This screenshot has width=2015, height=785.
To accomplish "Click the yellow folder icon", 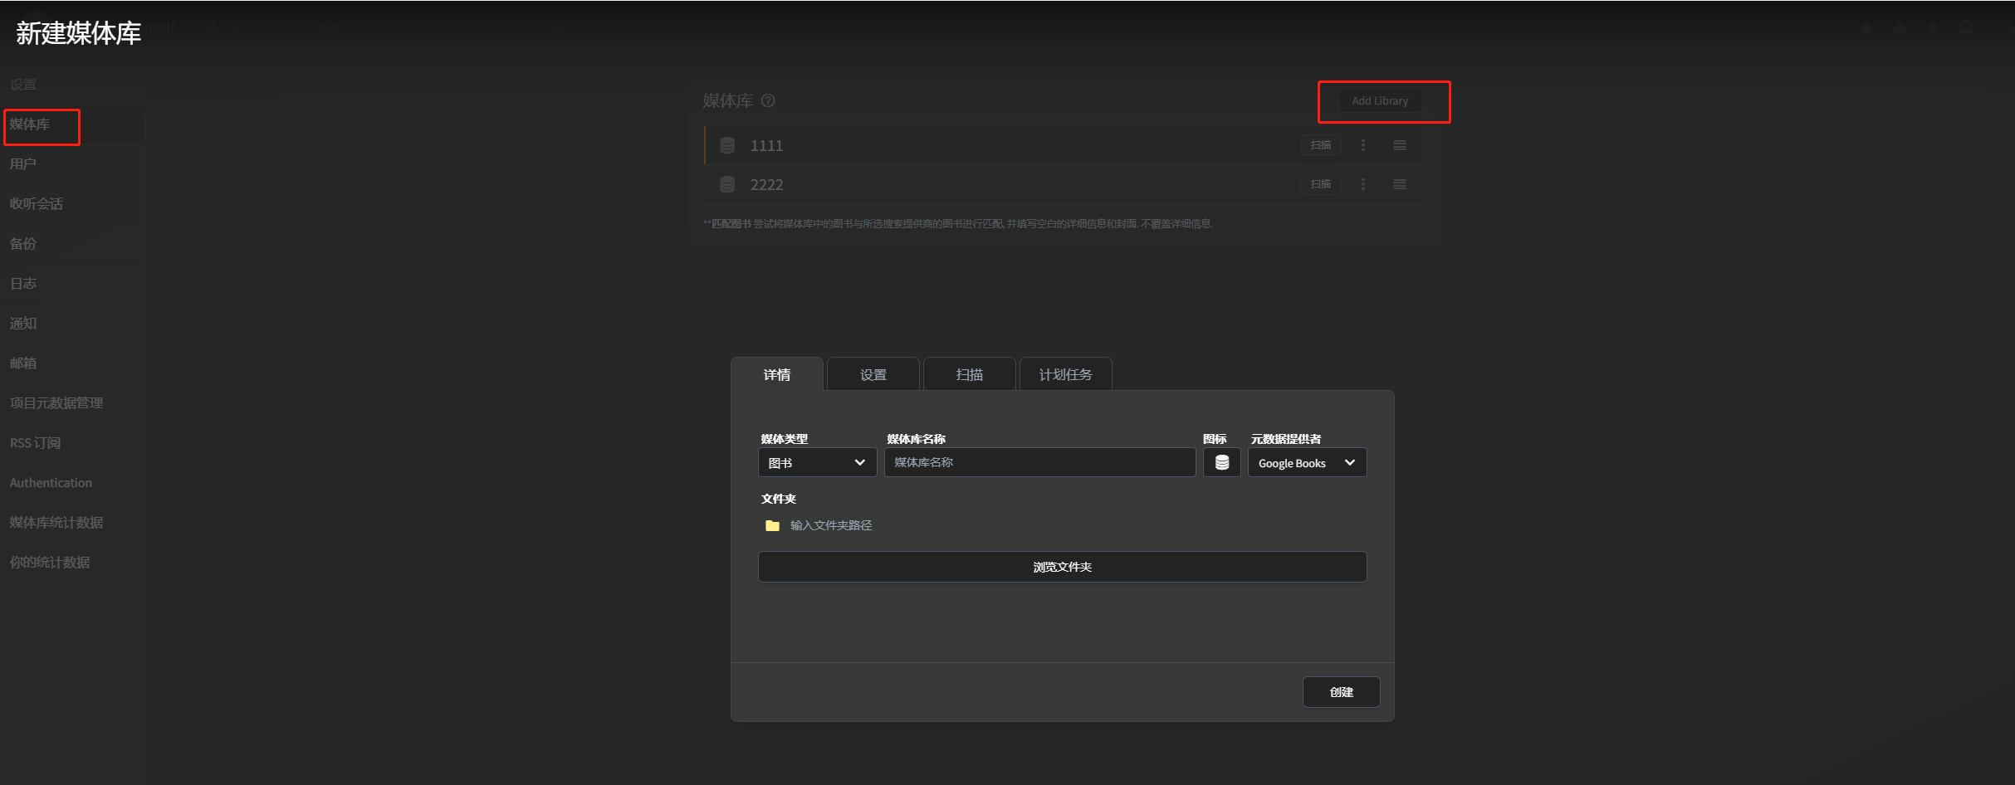I will tap(772, 525).
